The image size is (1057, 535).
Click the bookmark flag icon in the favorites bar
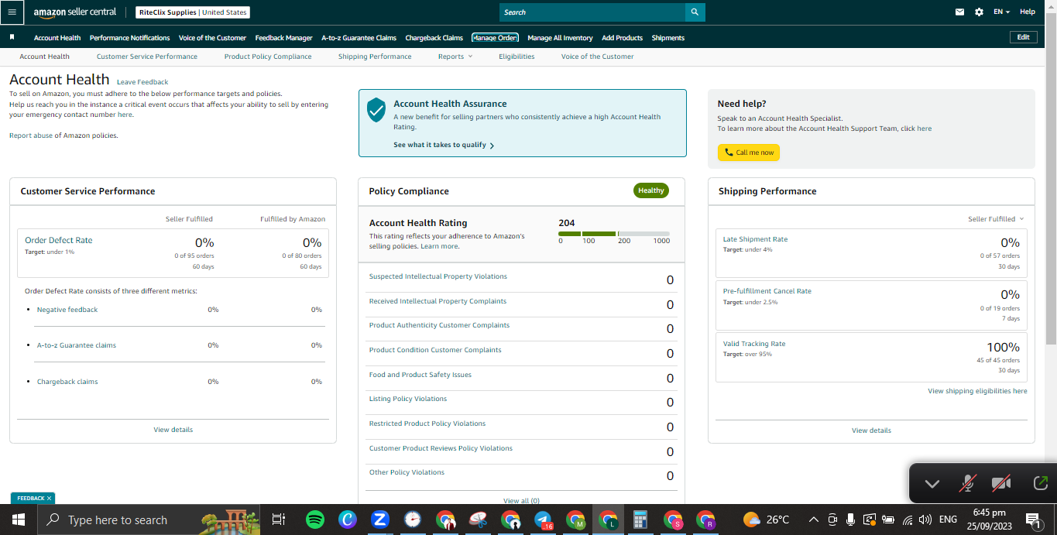tap(12, 37)
